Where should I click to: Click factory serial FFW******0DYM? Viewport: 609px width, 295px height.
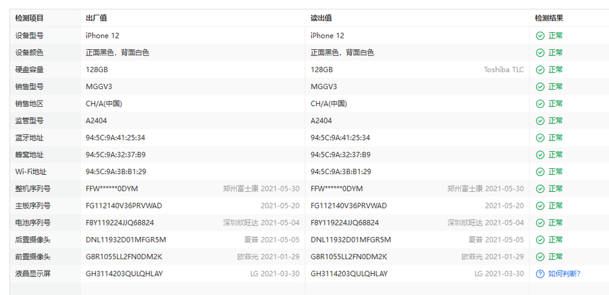click(x=112, y=189)
